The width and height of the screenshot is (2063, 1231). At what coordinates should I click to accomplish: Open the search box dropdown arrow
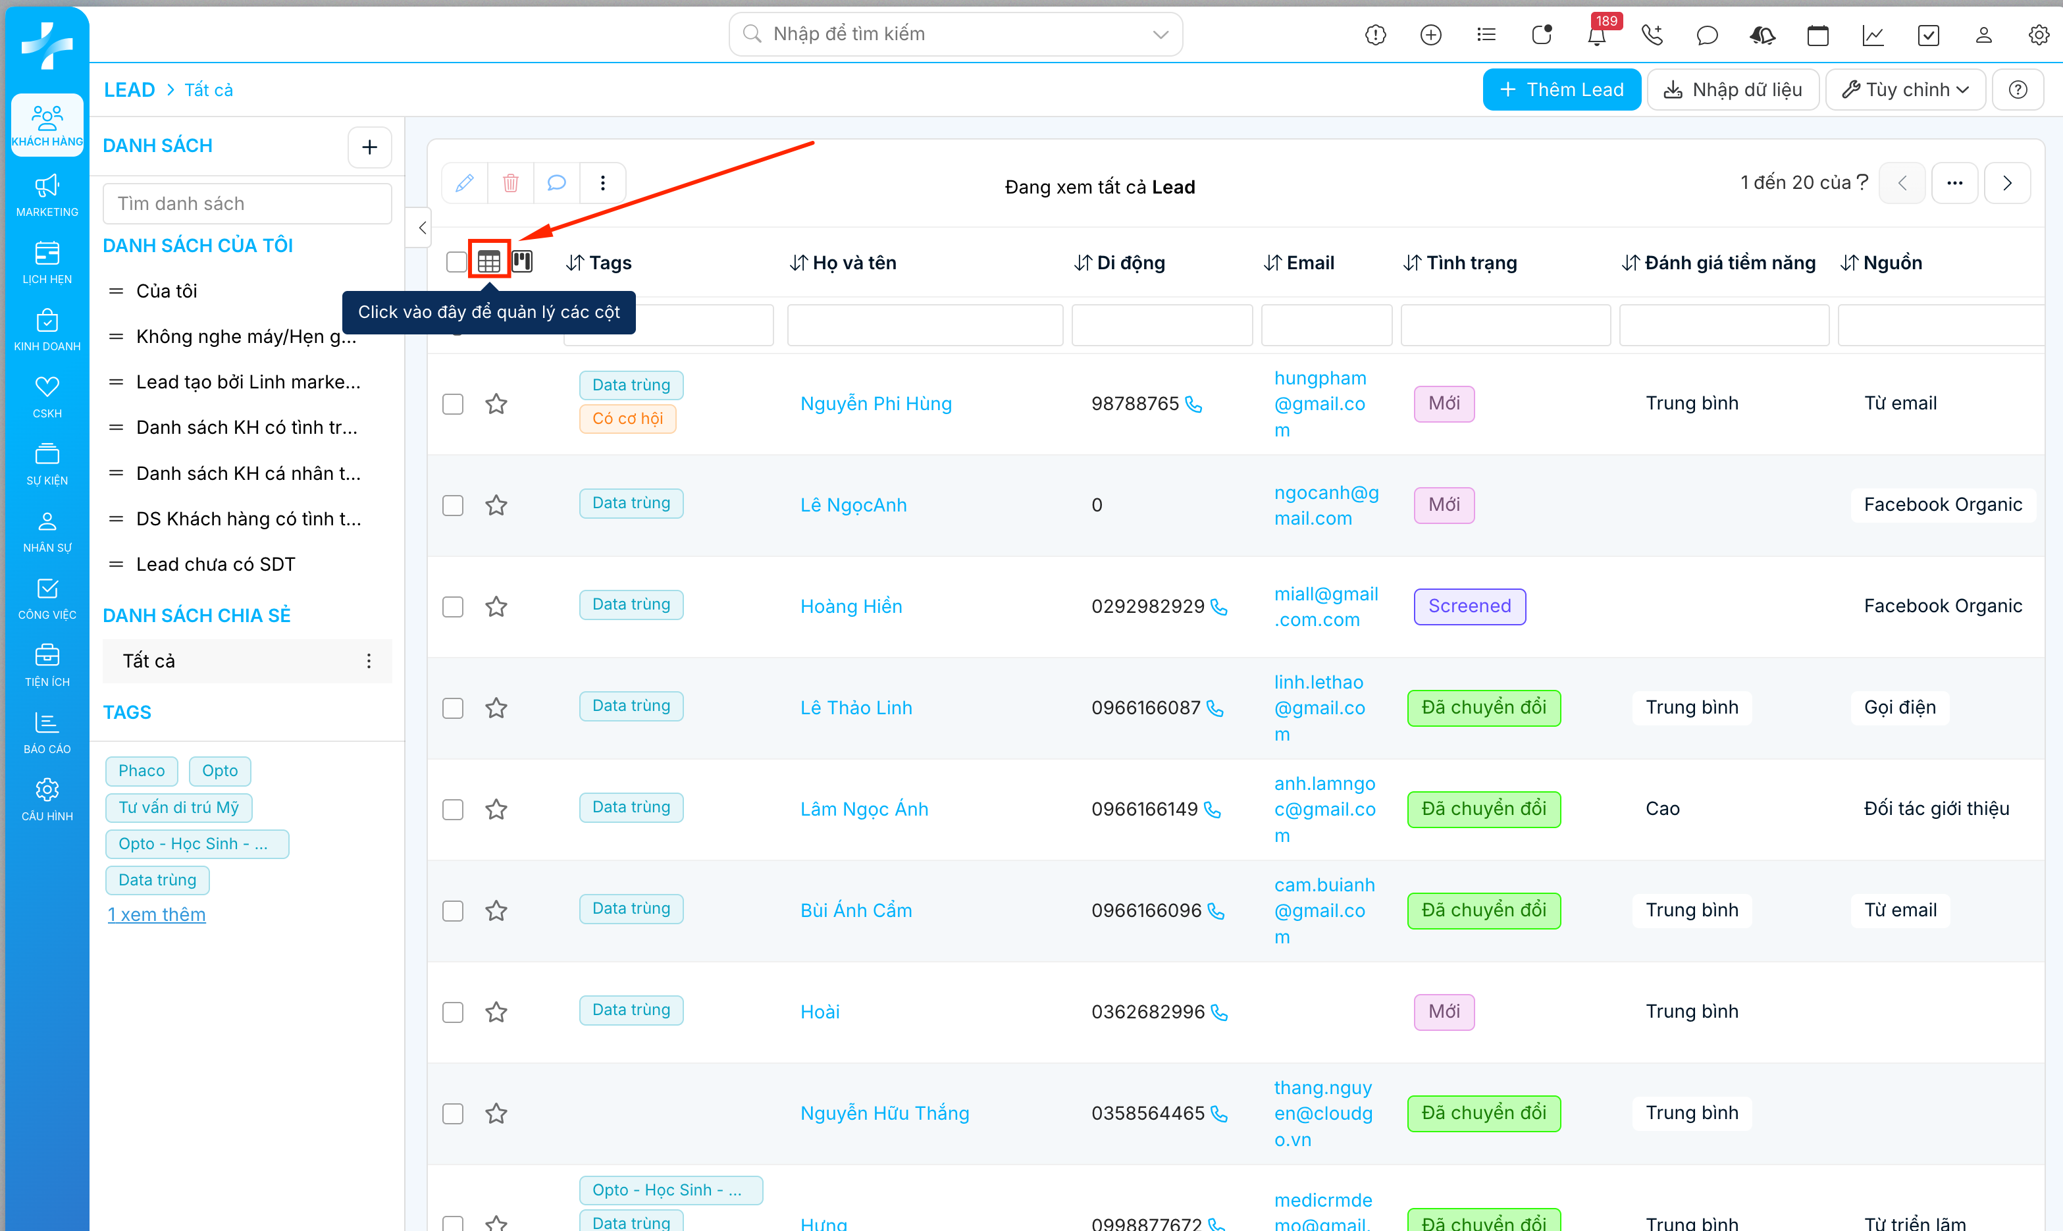1160,34
